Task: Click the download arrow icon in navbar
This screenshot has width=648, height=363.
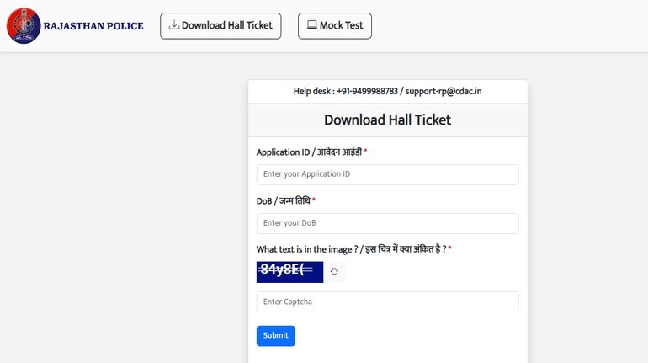Action: [x=174, y=24]
